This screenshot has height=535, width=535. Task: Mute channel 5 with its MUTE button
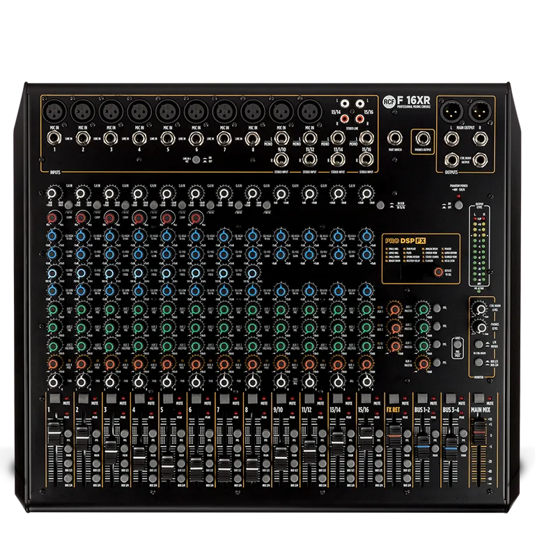[x=168, y=398]
